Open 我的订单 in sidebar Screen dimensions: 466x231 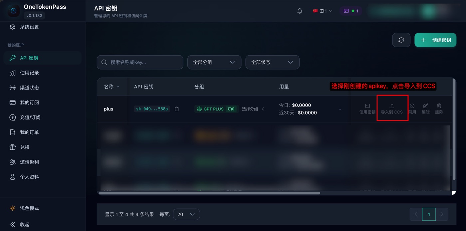(43, 132)
